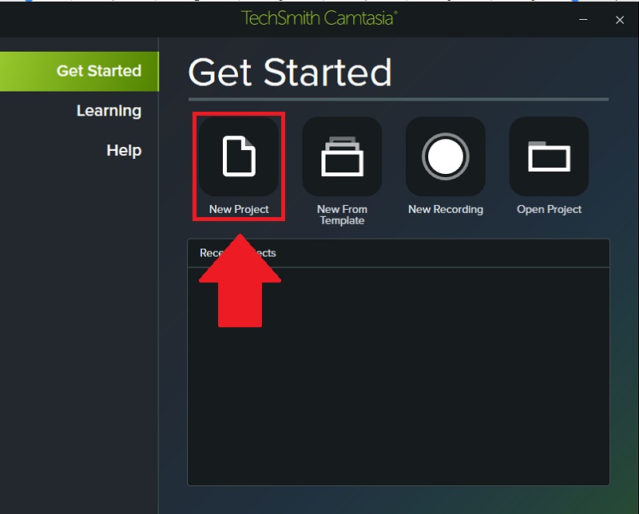Switch to the Learning section
639x514 pixels.
[109, 111]
